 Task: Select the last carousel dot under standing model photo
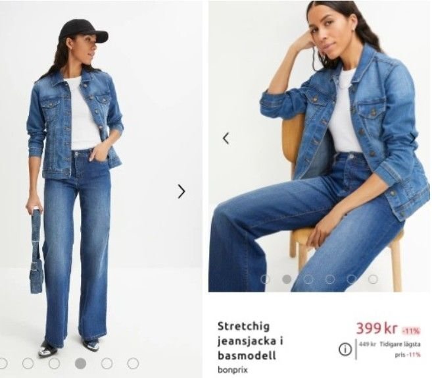click(133, 364)
